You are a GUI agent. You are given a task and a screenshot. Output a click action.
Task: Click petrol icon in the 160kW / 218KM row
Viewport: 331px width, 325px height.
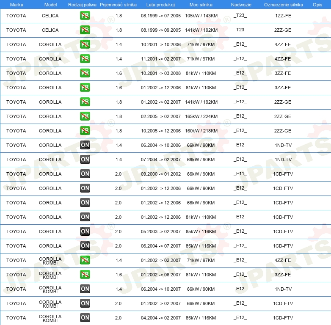coord(85,131)
